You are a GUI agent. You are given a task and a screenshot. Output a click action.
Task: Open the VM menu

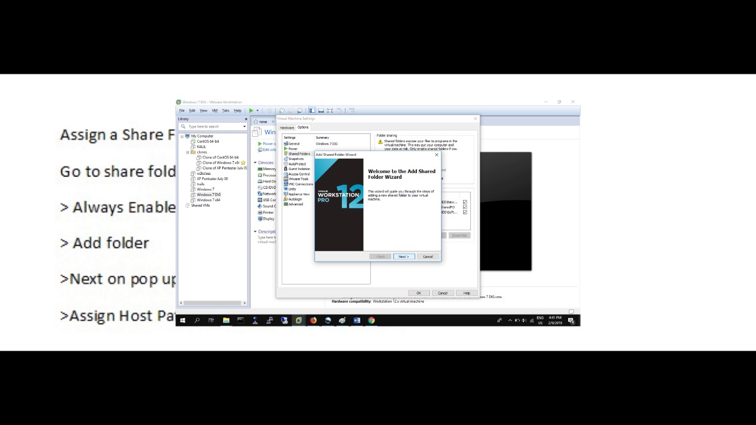click(x=214, y=110)
